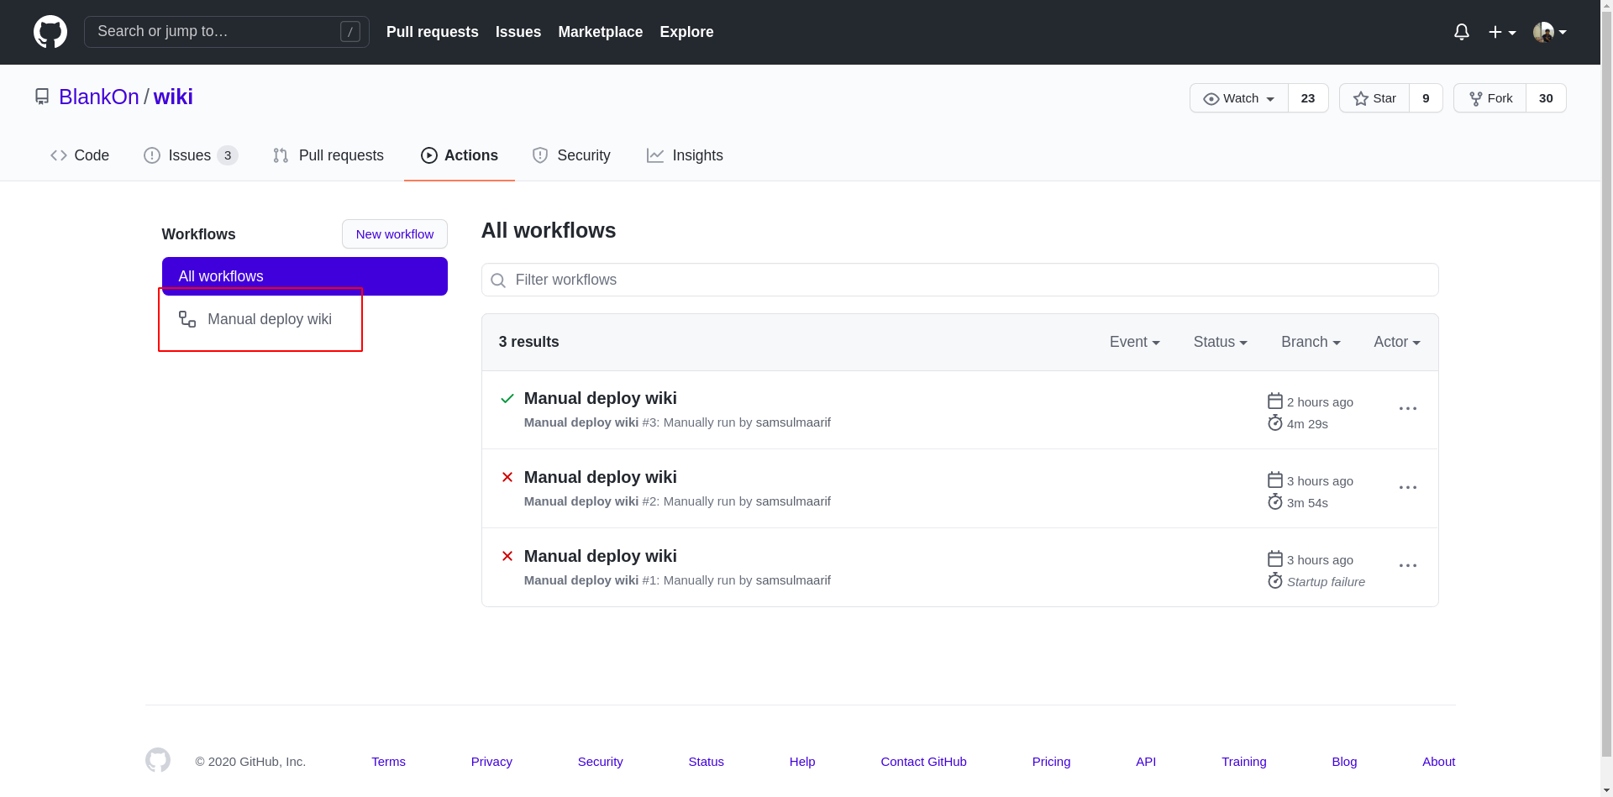This screenshot has width=1613, height=797.
Task: Open the footer Status link
Action: pos(706,762)
